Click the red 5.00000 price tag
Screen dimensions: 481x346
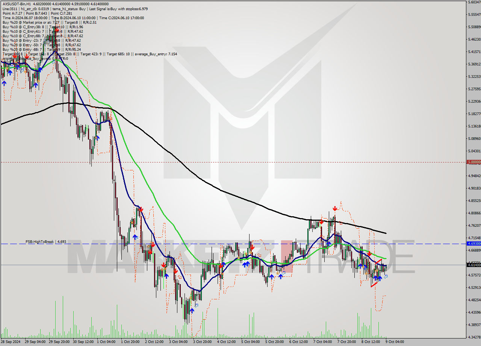pos(473,162)
